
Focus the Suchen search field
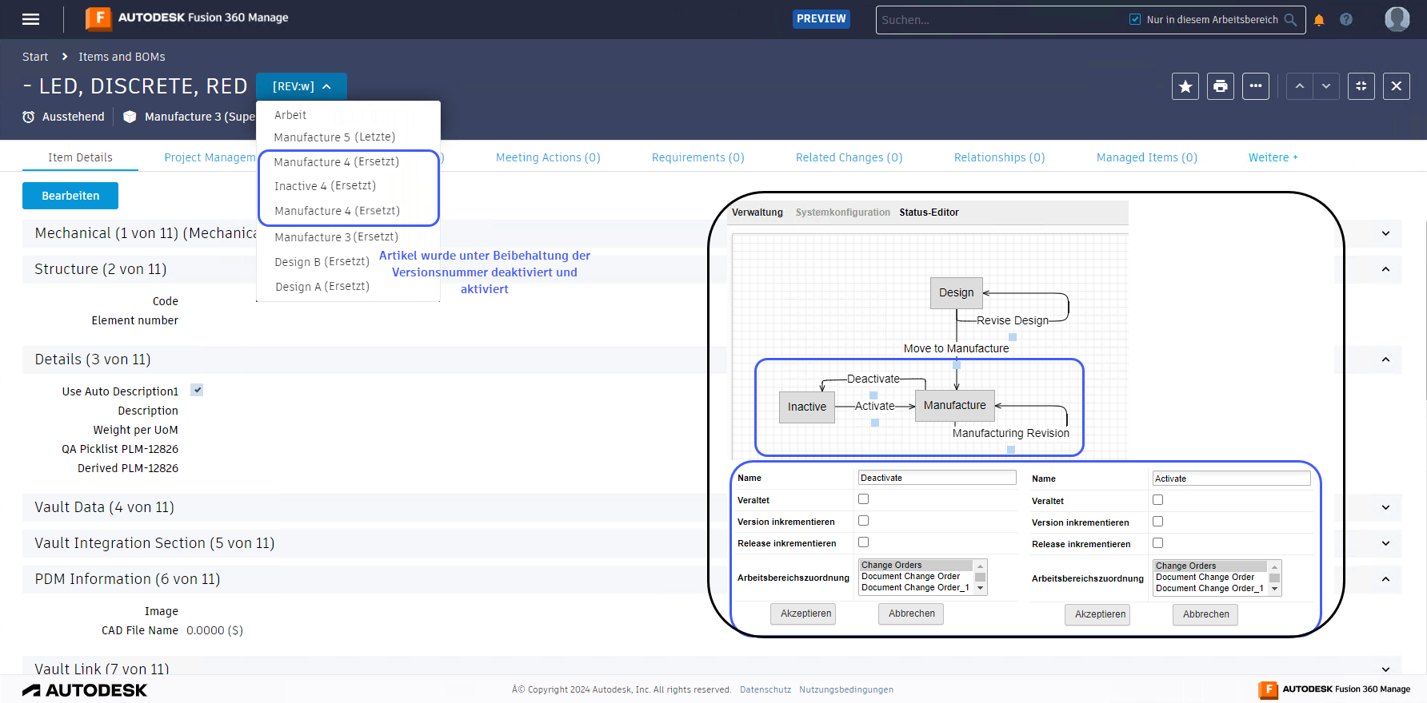(x=1001, y=20)
